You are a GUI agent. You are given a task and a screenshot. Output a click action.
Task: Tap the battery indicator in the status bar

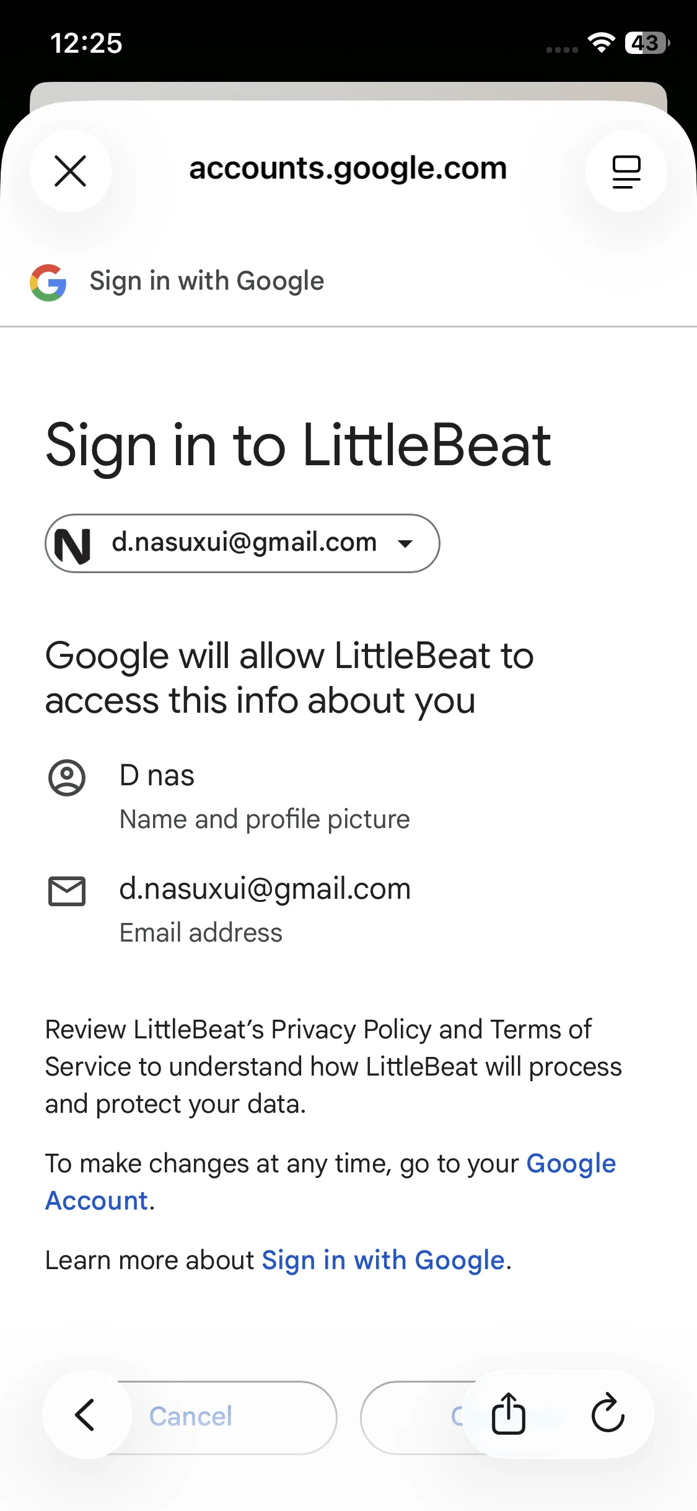tap(647, 43)
